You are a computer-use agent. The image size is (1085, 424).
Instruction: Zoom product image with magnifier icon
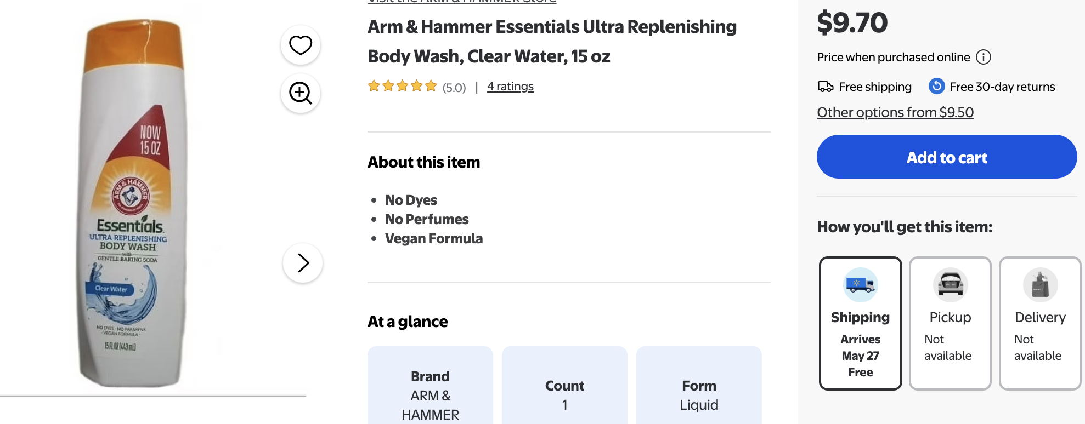click(301, 93)
